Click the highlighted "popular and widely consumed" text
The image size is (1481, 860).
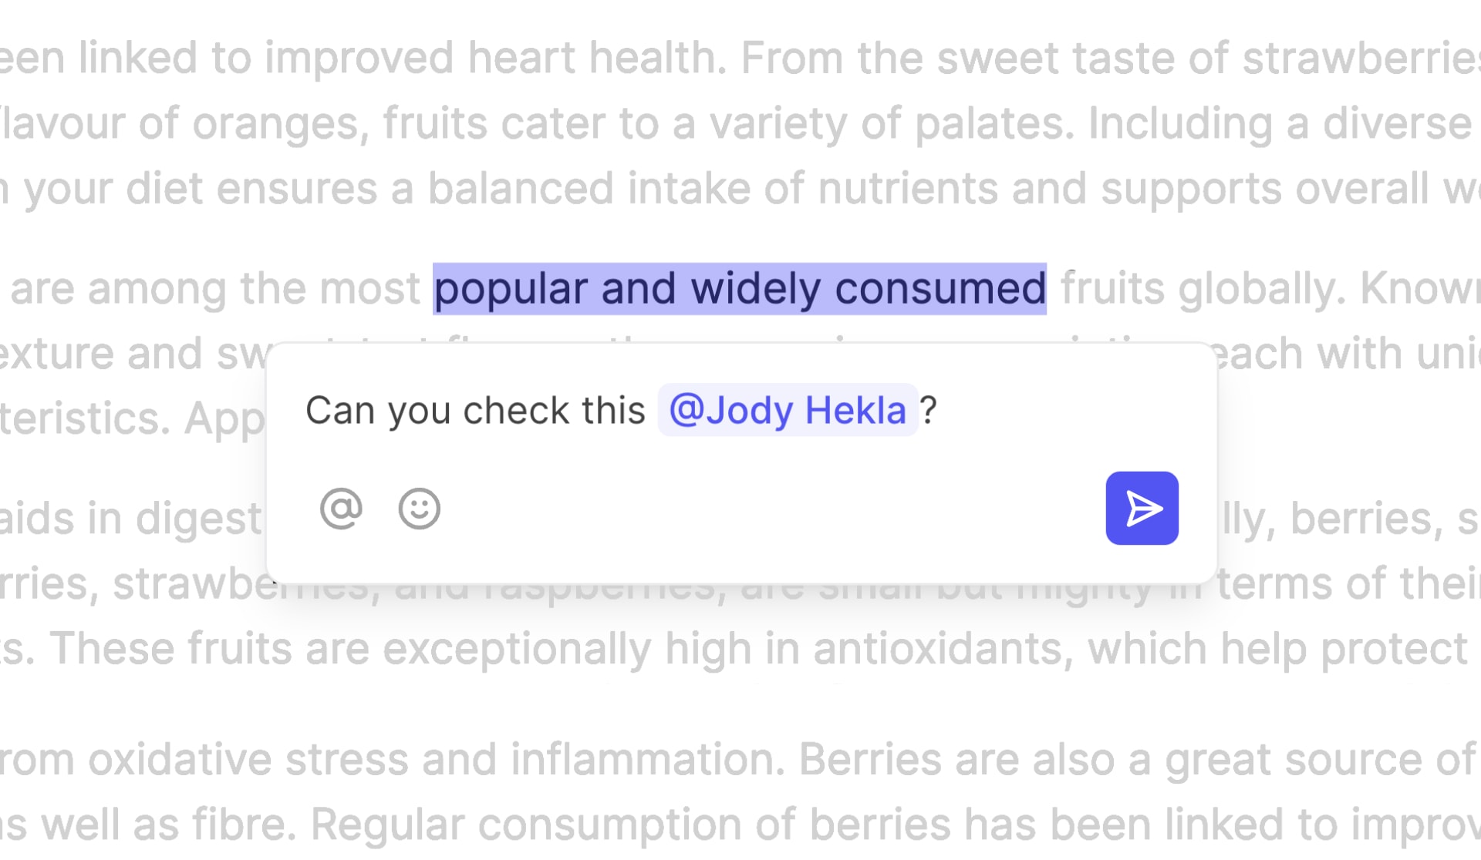739,289
